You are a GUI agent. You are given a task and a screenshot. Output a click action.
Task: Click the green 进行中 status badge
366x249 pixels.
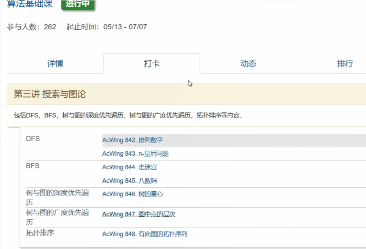tap(78, 4)
